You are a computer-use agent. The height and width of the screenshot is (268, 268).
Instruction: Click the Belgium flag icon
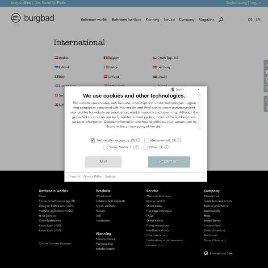pos(105,58)
